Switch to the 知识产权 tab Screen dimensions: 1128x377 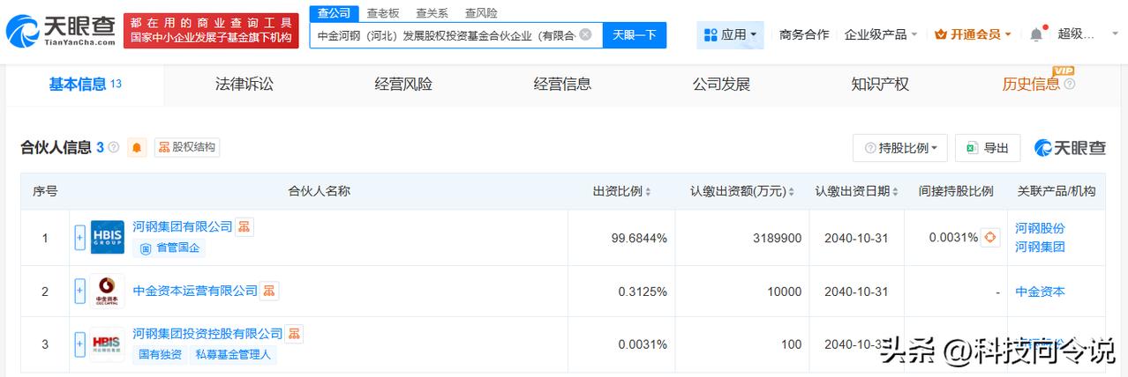(880, 85)
